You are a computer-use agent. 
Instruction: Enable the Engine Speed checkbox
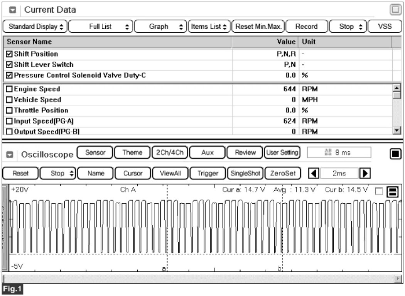click(10, 89)
